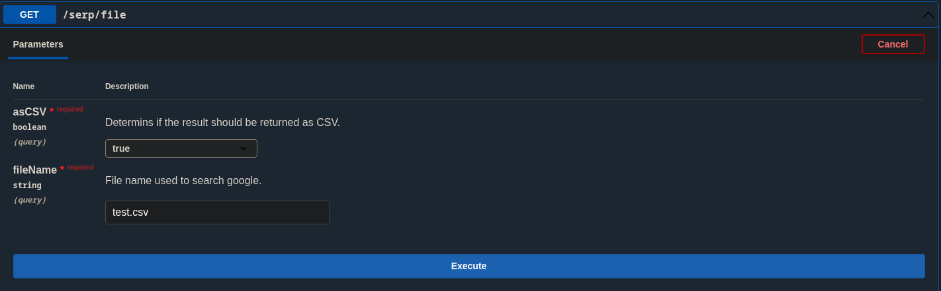The width and height of the screenshot is (941, 291).
Task: Select the asCSV parameter name
Action: point(30,112)
